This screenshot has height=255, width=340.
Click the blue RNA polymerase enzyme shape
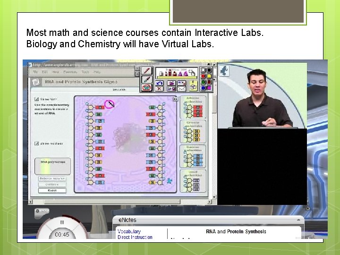[x=169, y=180]
